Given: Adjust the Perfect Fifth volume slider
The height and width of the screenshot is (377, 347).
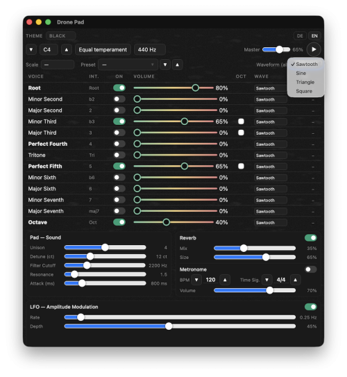Looking at the screenshot, I should pos(173,166).
